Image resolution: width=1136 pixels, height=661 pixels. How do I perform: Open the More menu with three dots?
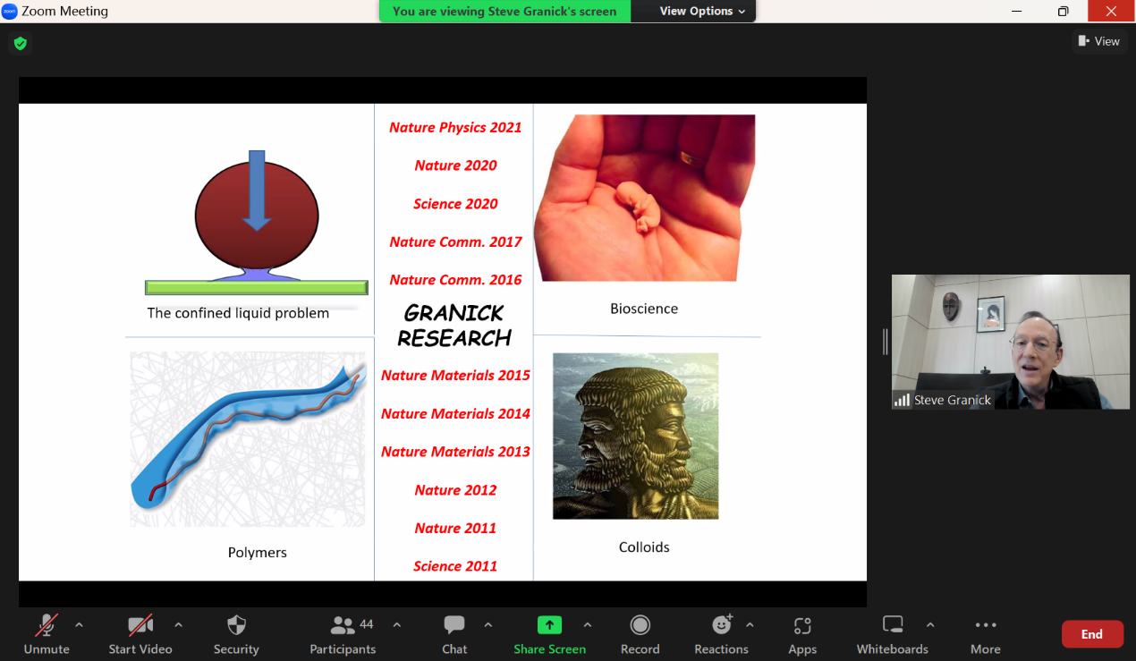[985, 633]
